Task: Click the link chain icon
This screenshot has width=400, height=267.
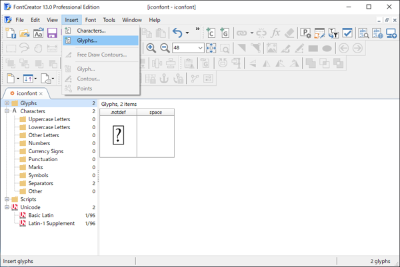Action: click(x=241, y=33)
